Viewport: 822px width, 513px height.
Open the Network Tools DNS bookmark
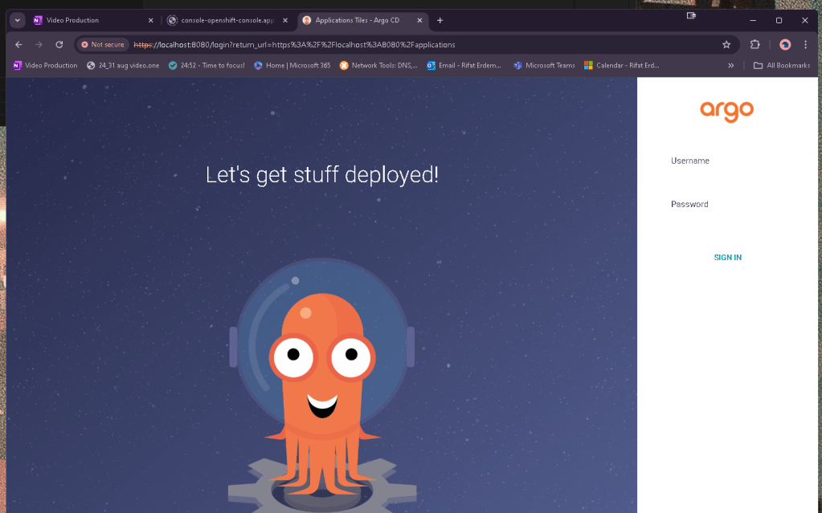(378, 66)
